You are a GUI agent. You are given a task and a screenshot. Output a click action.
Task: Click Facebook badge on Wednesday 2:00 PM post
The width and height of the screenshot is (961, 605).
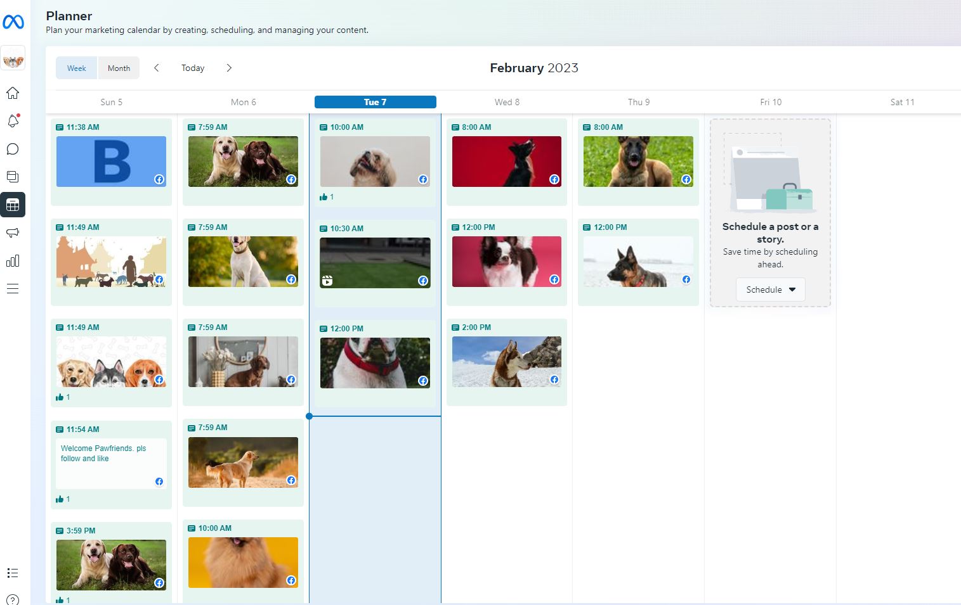(x=554, y=379)
